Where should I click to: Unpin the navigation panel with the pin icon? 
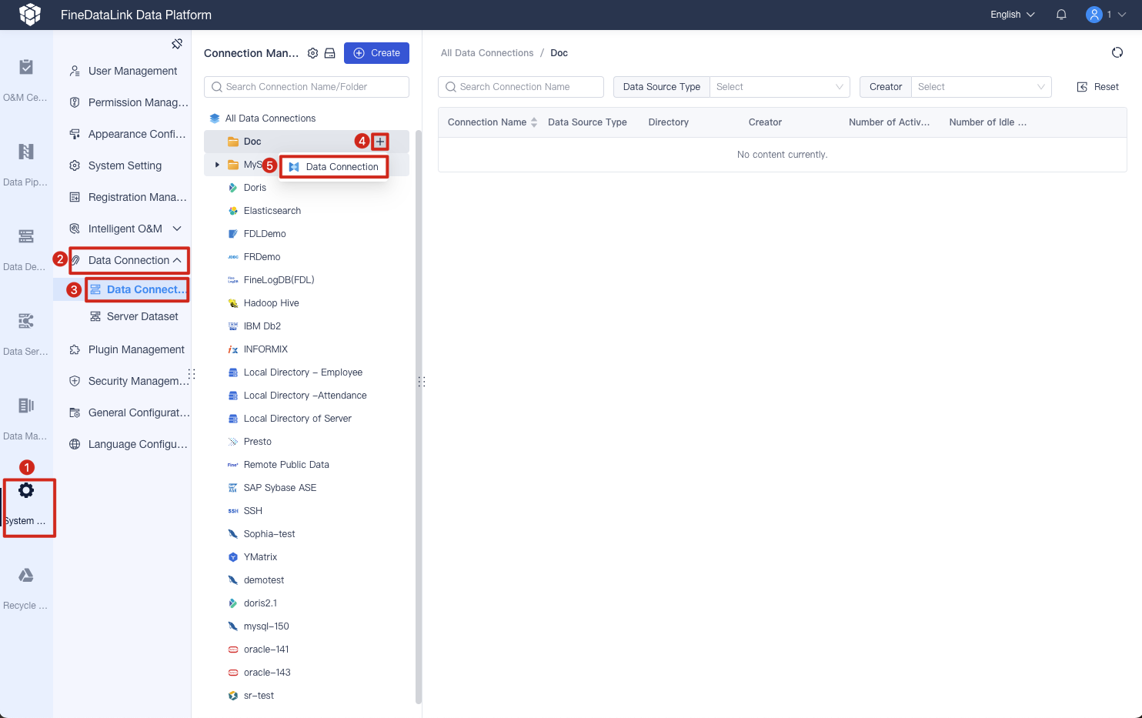176,43
